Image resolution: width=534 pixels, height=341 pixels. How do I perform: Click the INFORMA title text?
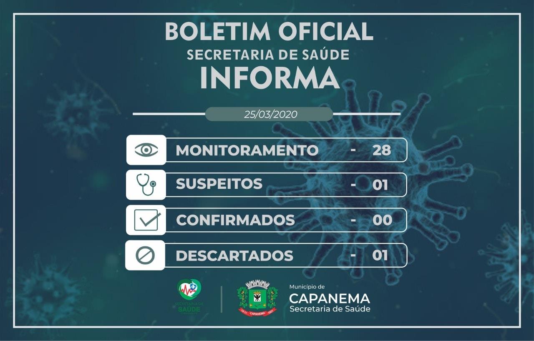tap(270, 78)
